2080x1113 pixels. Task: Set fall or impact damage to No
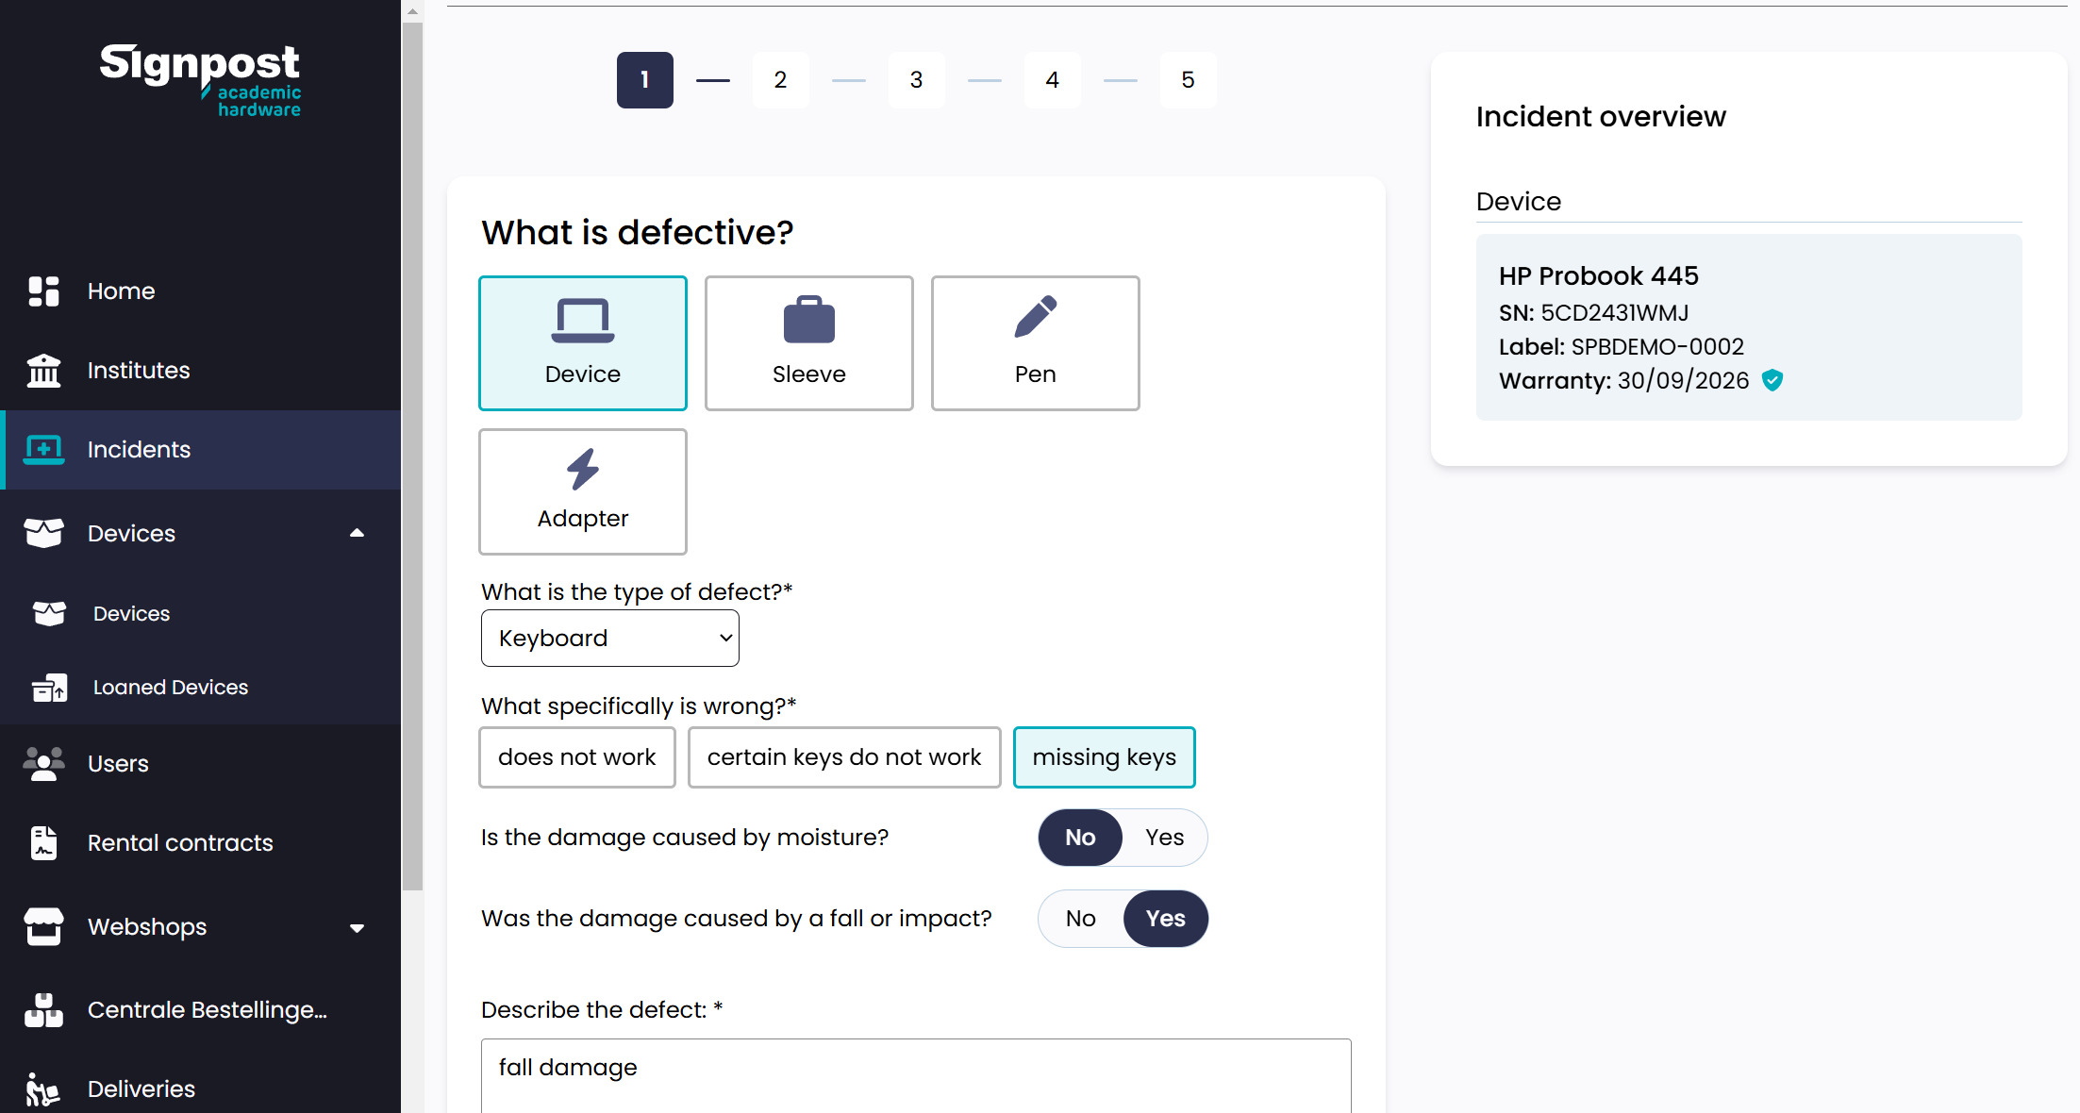coord(1081,919)
